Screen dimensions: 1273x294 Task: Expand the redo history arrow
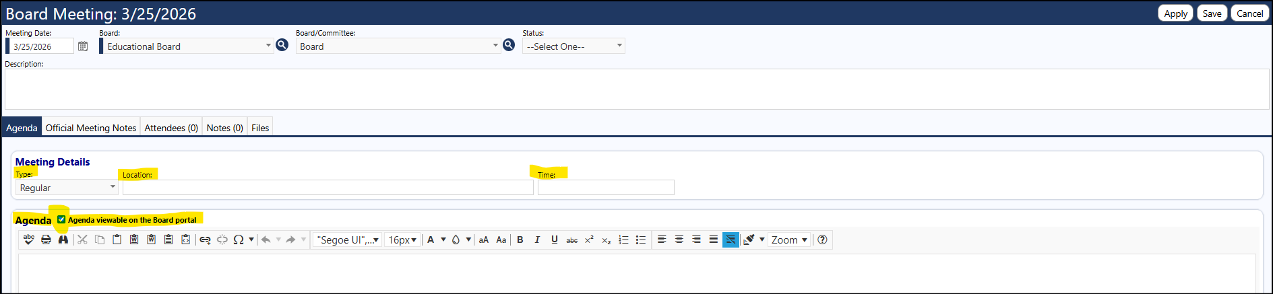point(303,240)
